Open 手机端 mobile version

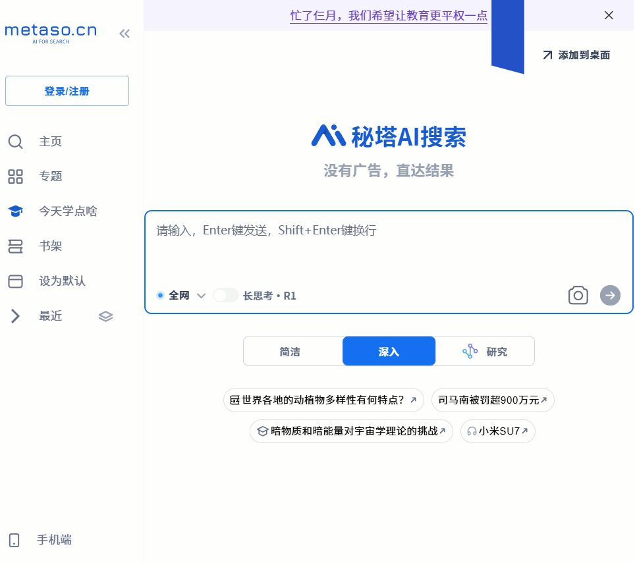54,540
